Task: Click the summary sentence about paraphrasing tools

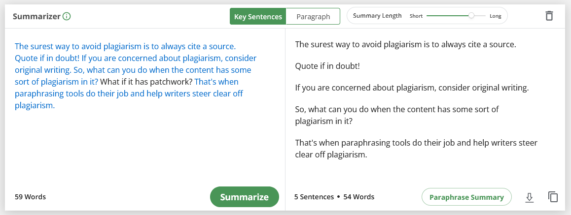Action: click(x=416, y=149)
